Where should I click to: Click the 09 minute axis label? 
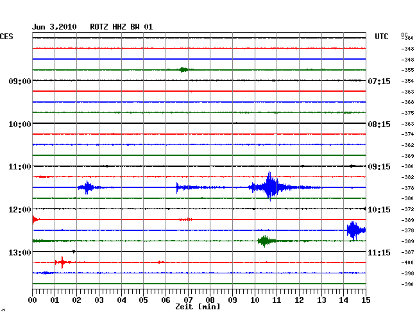(x=232, y=300)
